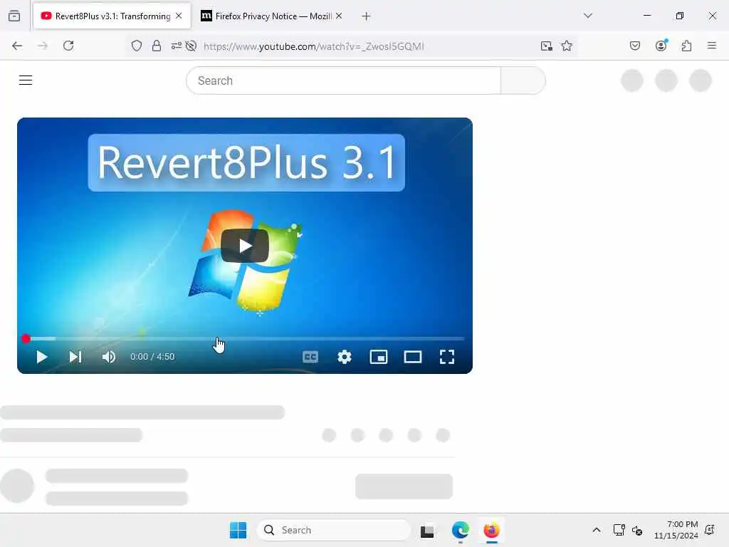Toggle closed captions
The width and height of the screenshot is (729, 547).
(310, 357)
